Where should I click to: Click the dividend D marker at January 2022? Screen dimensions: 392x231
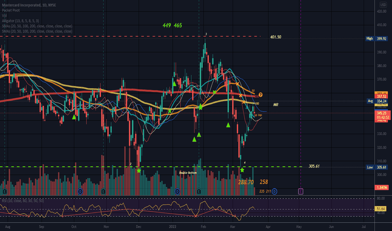(177, 192)
